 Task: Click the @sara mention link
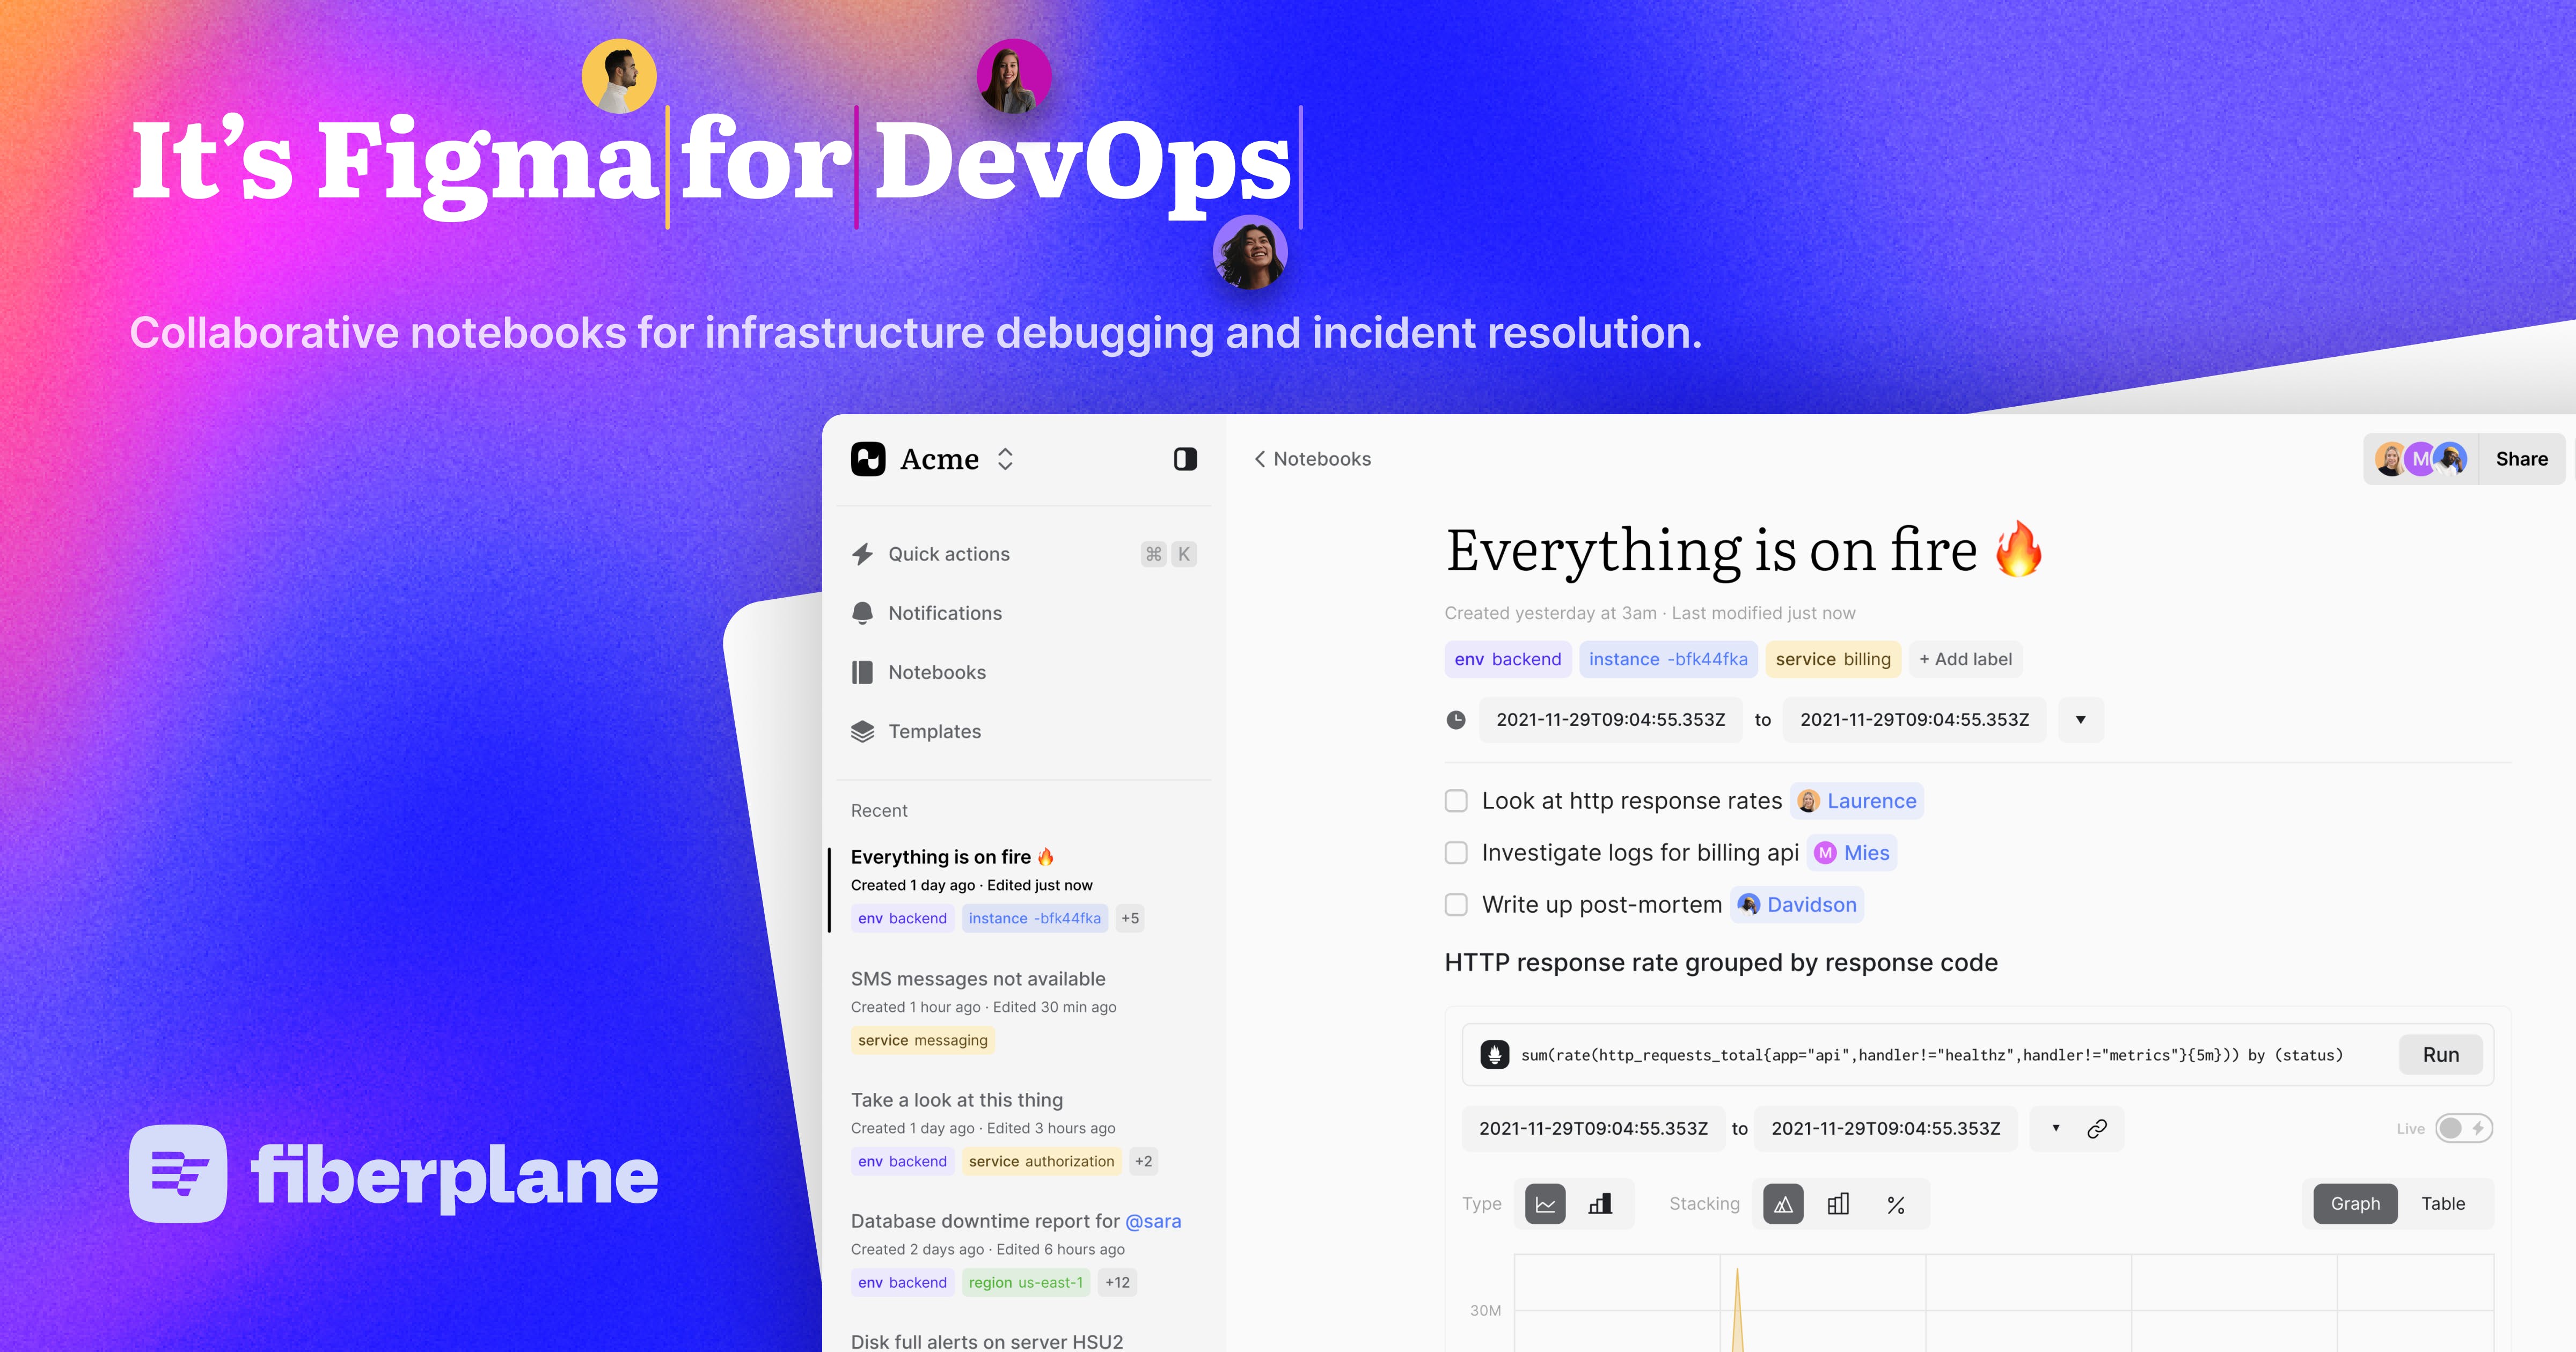(x=1153, y=1221)
